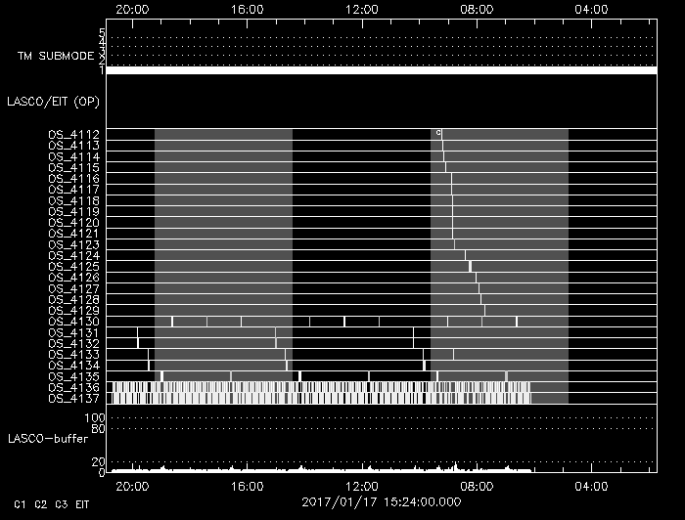Click the OS_4124 row label

73,256
